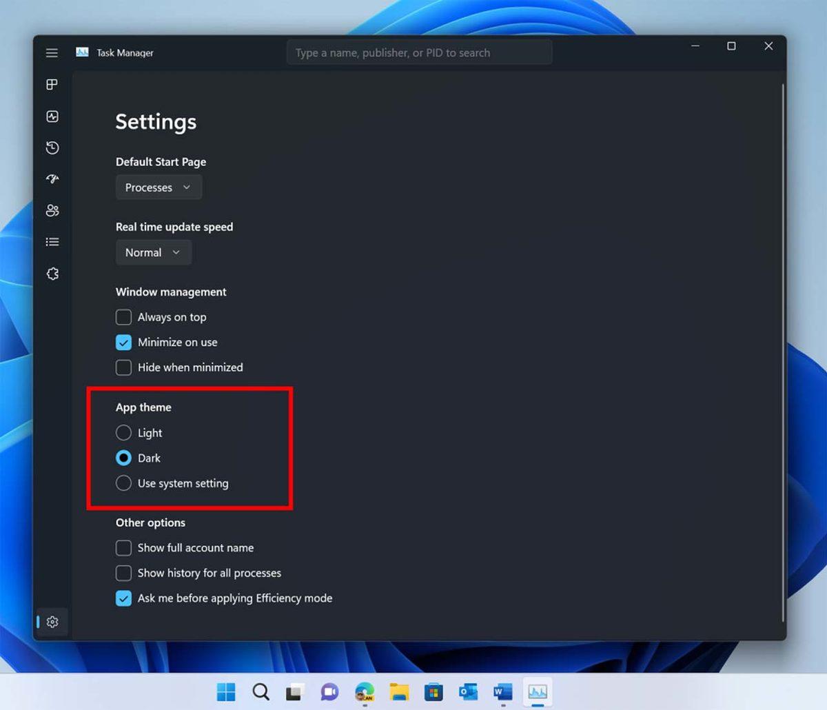Viewport: 827px width, 710px height.
Task: Click the search processes input field
Action: [419, 52]
